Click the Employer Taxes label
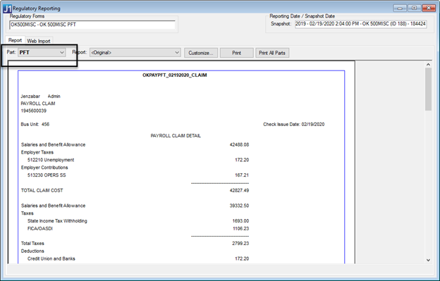Viewport: 440px width, 281px height. pos(37,152)
